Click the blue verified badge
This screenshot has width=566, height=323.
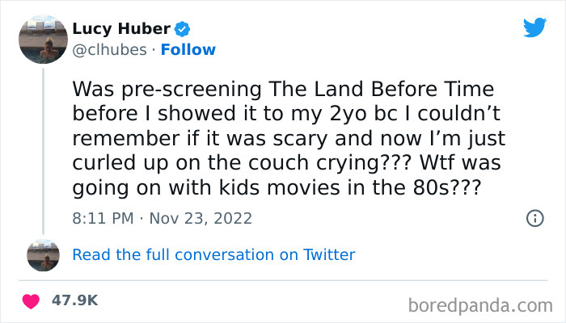(x=183, y=30)
